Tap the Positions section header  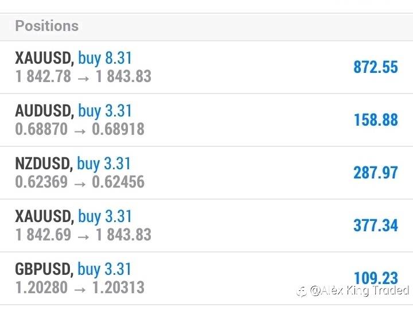pyautogui.click(x=47, y=26)
